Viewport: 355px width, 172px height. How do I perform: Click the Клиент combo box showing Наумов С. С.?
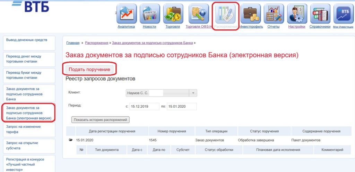162,93
